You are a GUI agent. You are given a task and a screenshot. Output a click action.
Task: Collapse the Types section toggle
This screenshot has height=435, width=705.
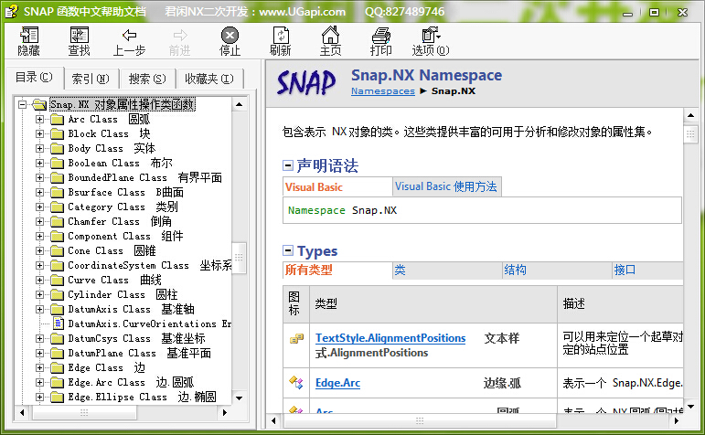[x=288, y=251]
